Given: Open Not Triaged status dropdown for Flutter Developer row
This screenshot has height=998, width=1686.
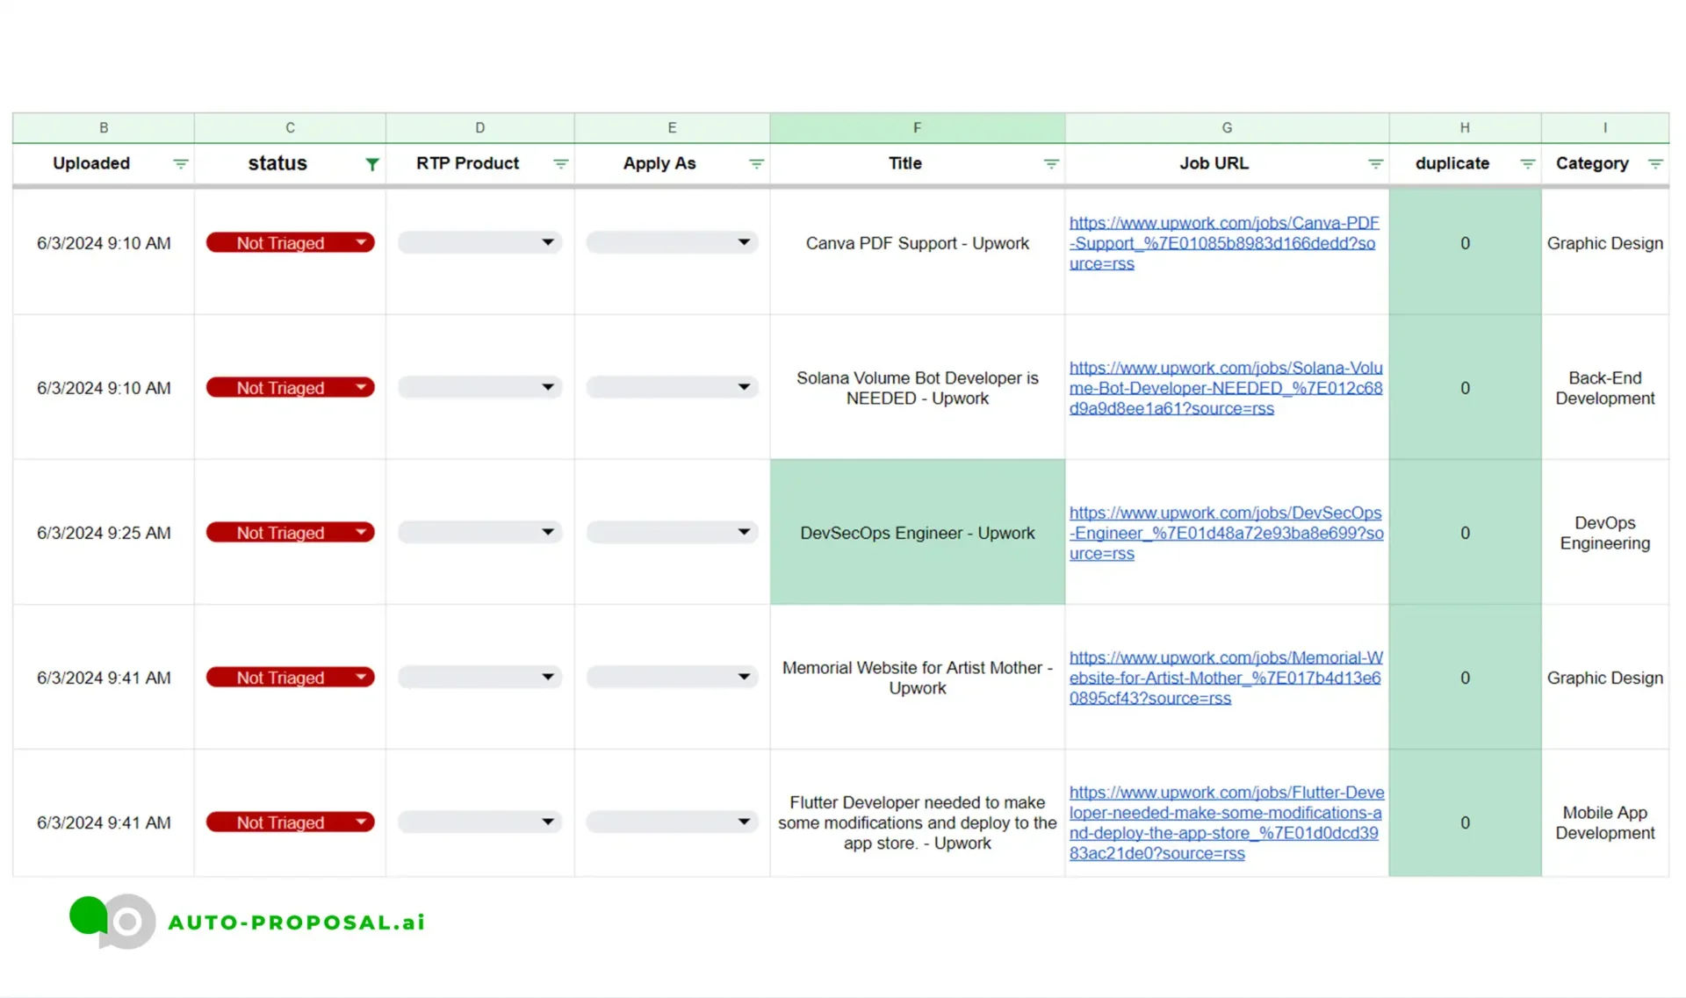Looking at the screenshot, I should (360, 822).
